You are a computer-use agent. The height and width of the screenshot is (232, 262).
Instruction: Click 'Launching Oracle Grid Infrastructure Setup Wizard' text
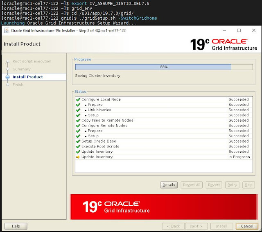[x=68, y=23]
